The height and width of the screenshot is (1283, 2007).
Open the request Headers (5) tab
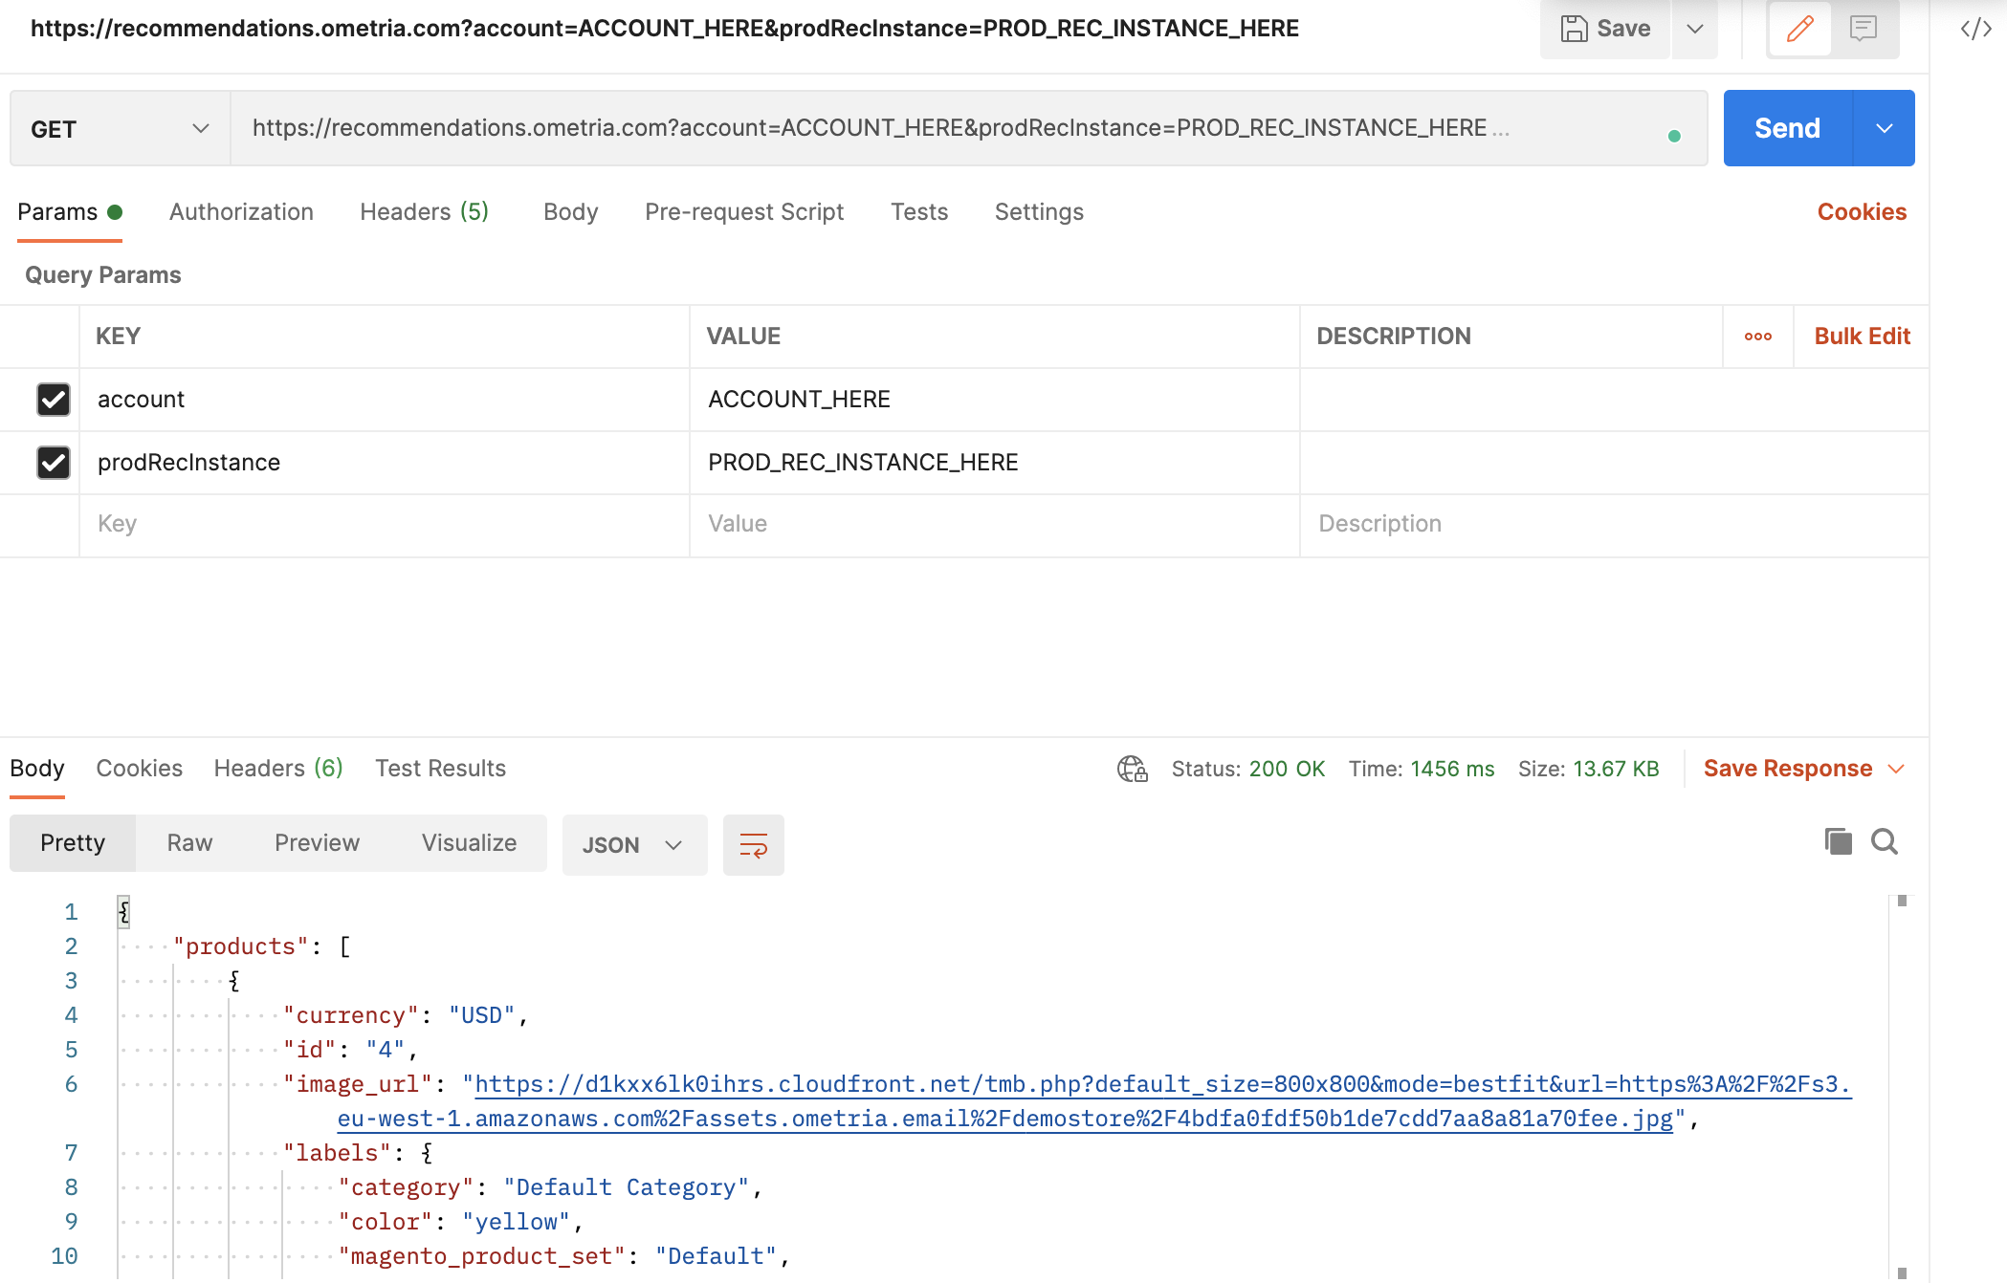pyautogui.click(x=424, y=212)
